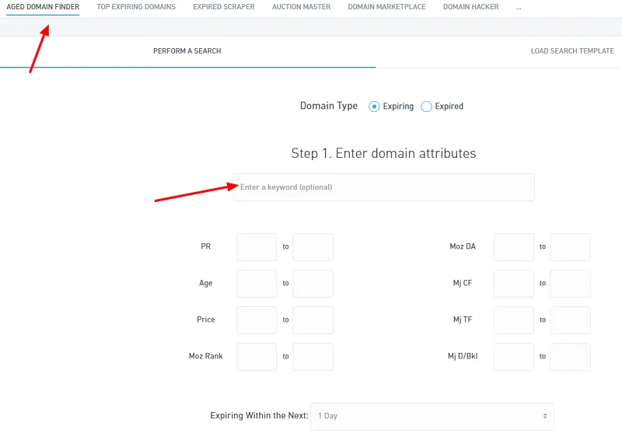Image resolution: width=622 pixels, height=433 pixels.
Task: Click the PR minimum value field
Action: 257,246
